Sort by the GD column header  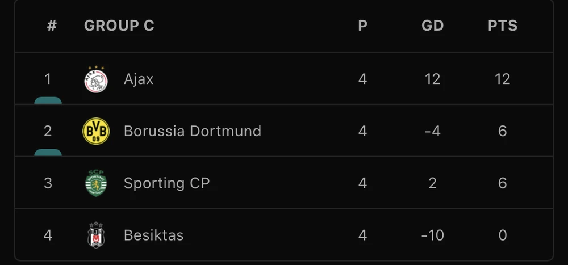(x=432, y=26)
